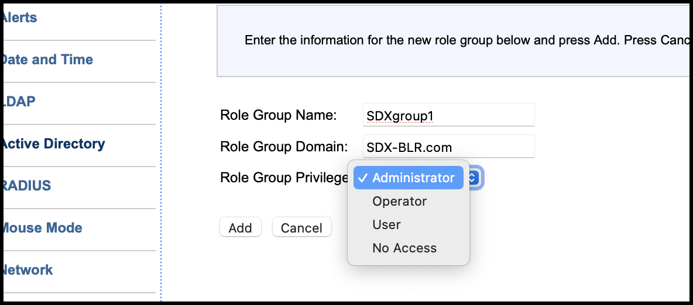
Task: Choose User privilege option
Action: (387, 225)
